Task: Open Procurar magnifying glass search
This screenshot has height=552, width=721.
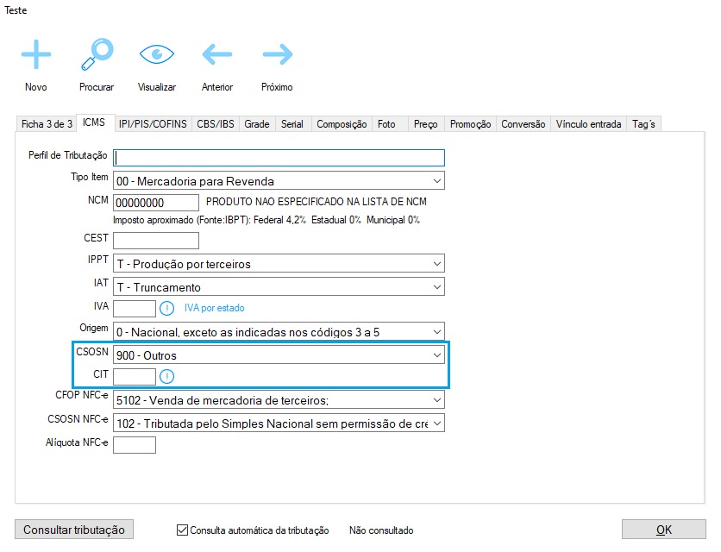Action: (96, 55)
